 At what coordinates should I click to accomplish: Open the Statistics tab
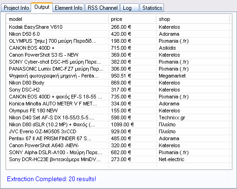(152, 8)
